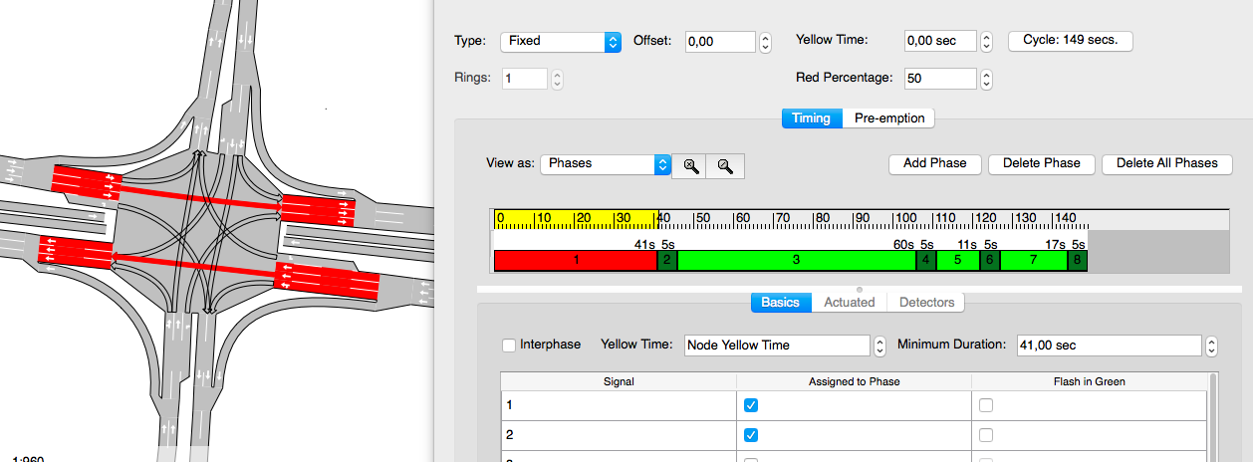Click the Node Yellow Time stepper arrows
Image resolution: width=1253 pixels, height=462 pixels.
coord(879,346)
